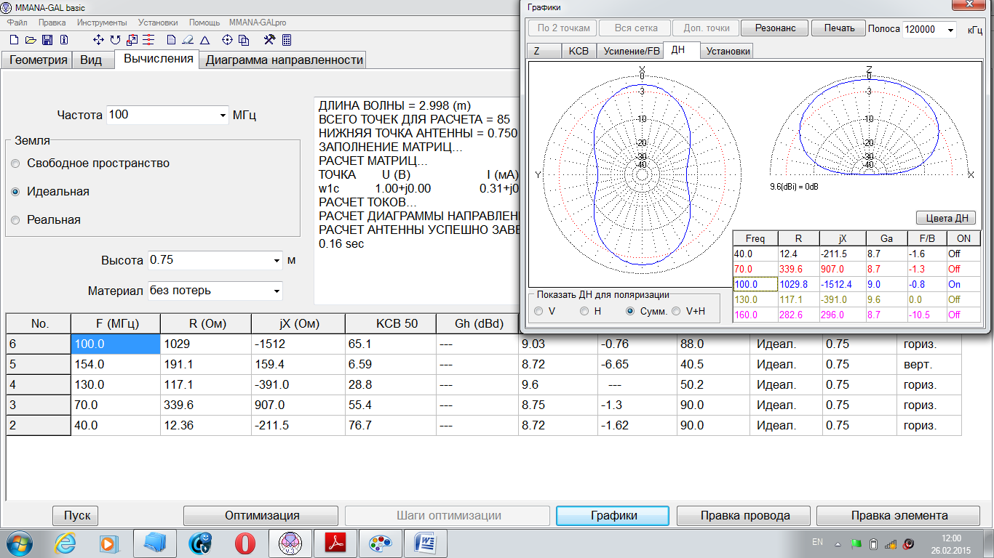Choose H polarization for pattern display

pos(584,311)
